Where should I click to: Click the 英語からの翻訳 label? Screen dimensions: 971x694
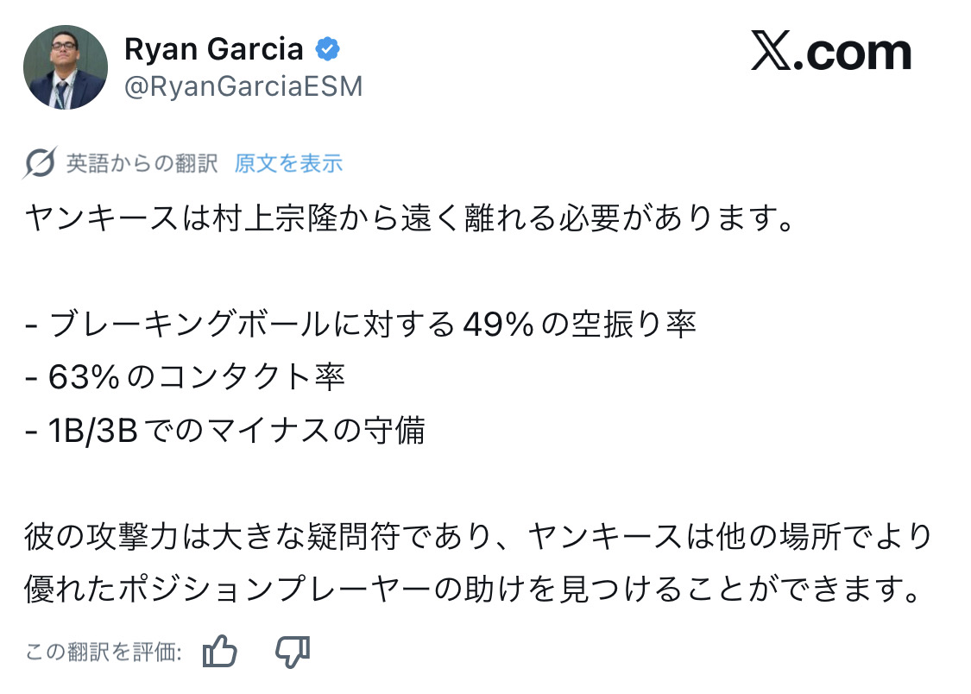pos(142,163)
